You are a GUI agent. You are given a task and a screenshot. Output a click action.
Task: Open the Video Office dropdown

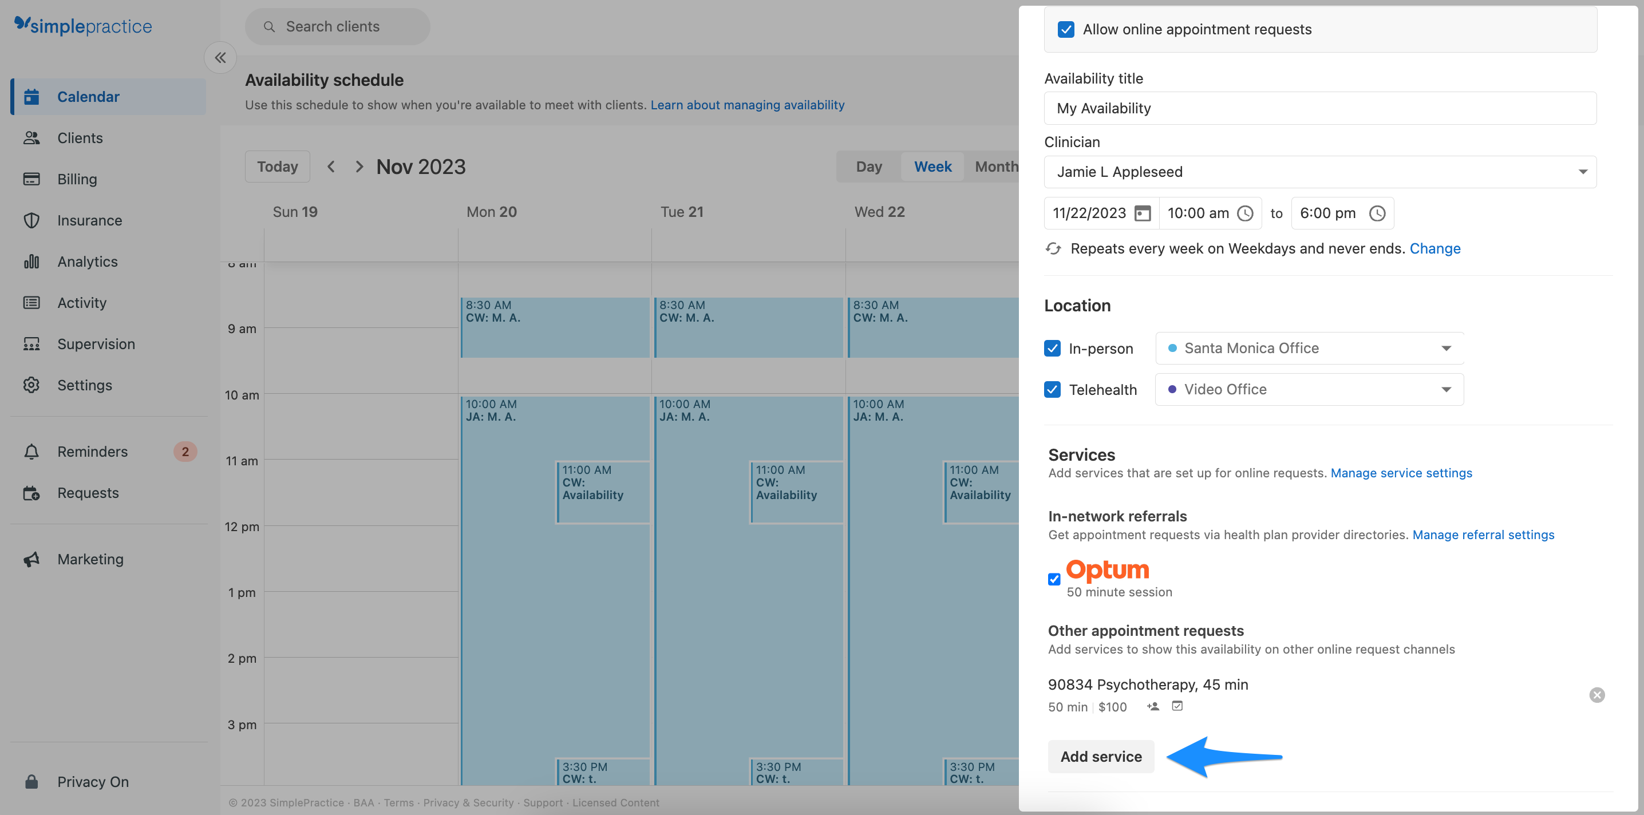click(x=1447, y=389)
